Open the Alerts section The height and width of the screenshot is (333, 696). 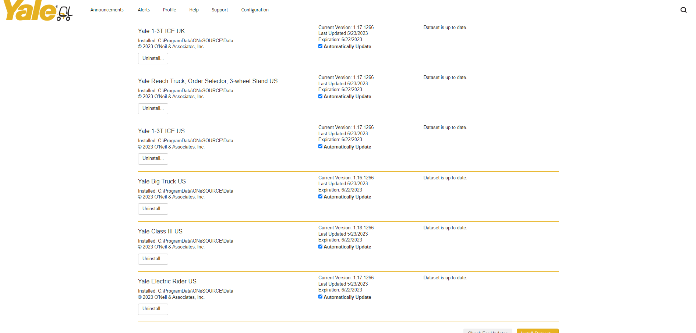144,10
